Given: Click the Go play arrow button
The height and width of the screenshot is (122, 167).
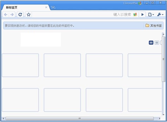Looking at the screenshot, I should (143, 14).
